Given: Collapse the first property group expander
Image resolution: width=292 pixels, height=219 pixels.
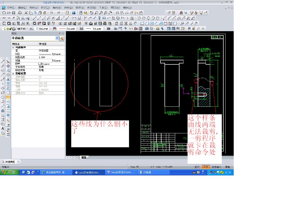Looking at the screenshot, I should 13,47.
